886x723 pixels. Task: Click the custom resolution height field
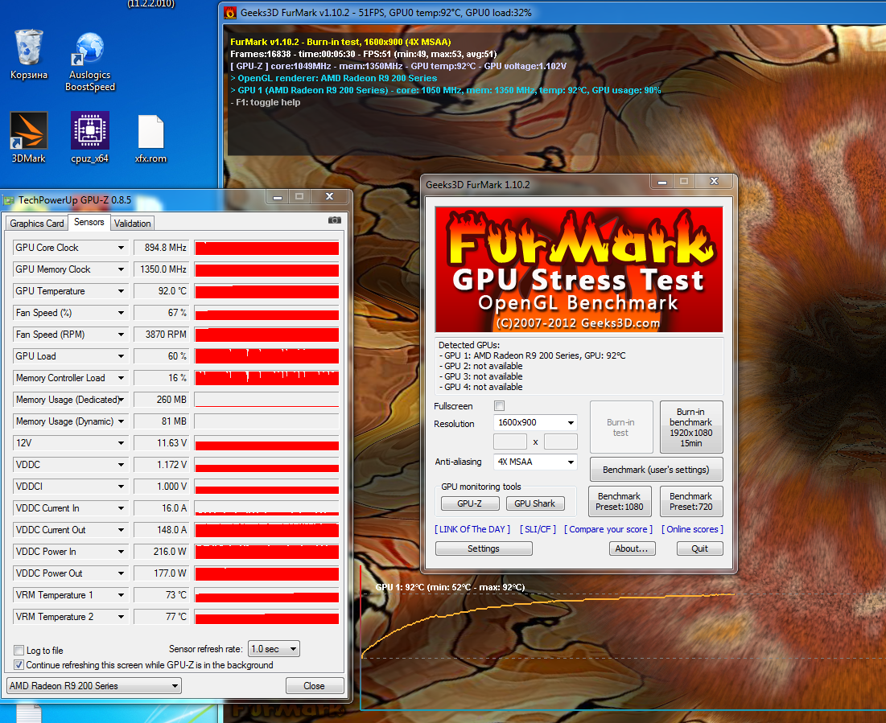[x=561, y=442]
